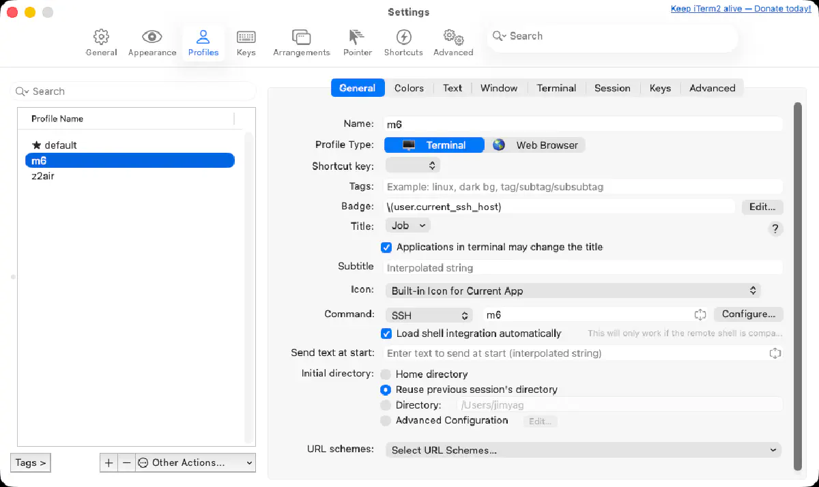Image resolution: width=819 pixels, height=487 pixels.
Task: Open the Pointer settings pane
Action: click(357, 42)
